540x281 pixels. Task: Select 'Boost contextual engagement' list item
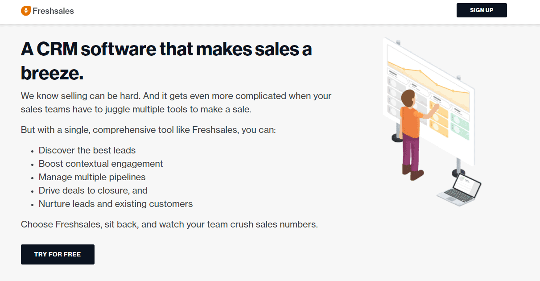pyautogui.click(x=101, y=164)
